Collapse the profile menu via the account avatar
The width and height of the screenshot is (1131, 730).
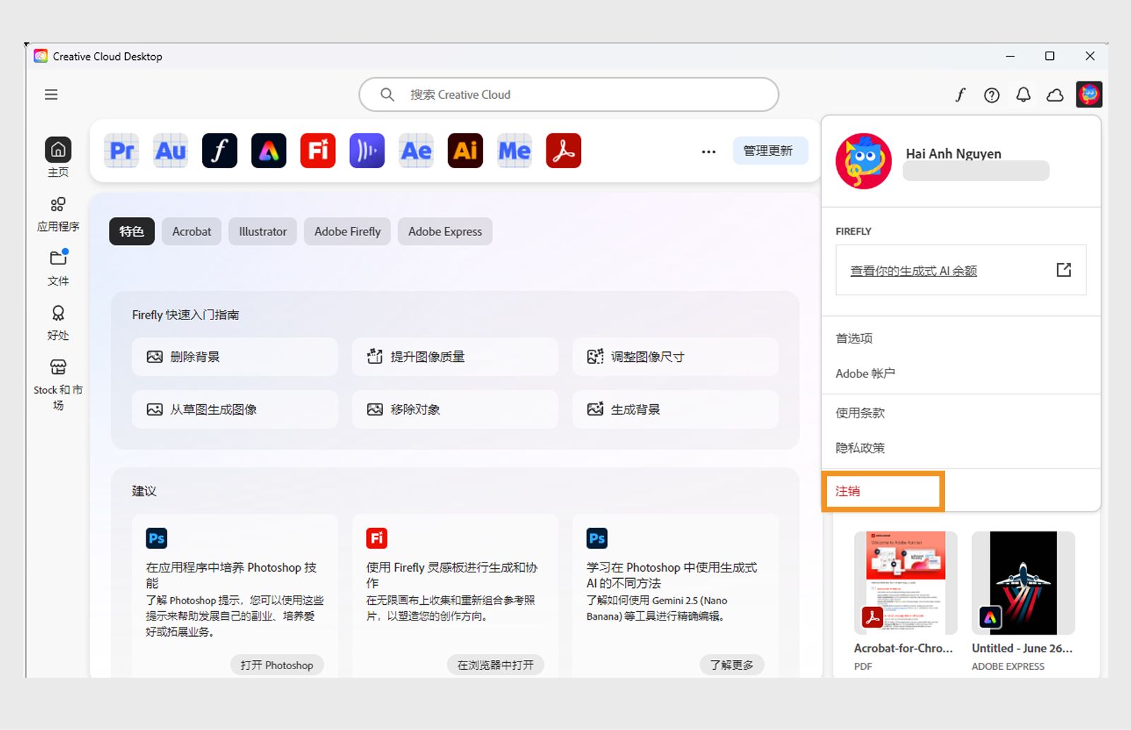[x=1089, y=94]
